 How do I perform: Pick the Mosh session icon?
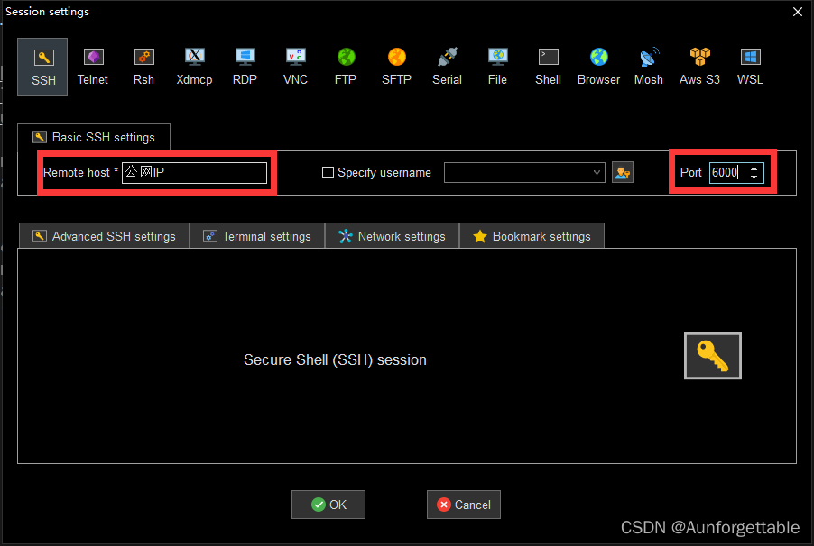(649, 67)
